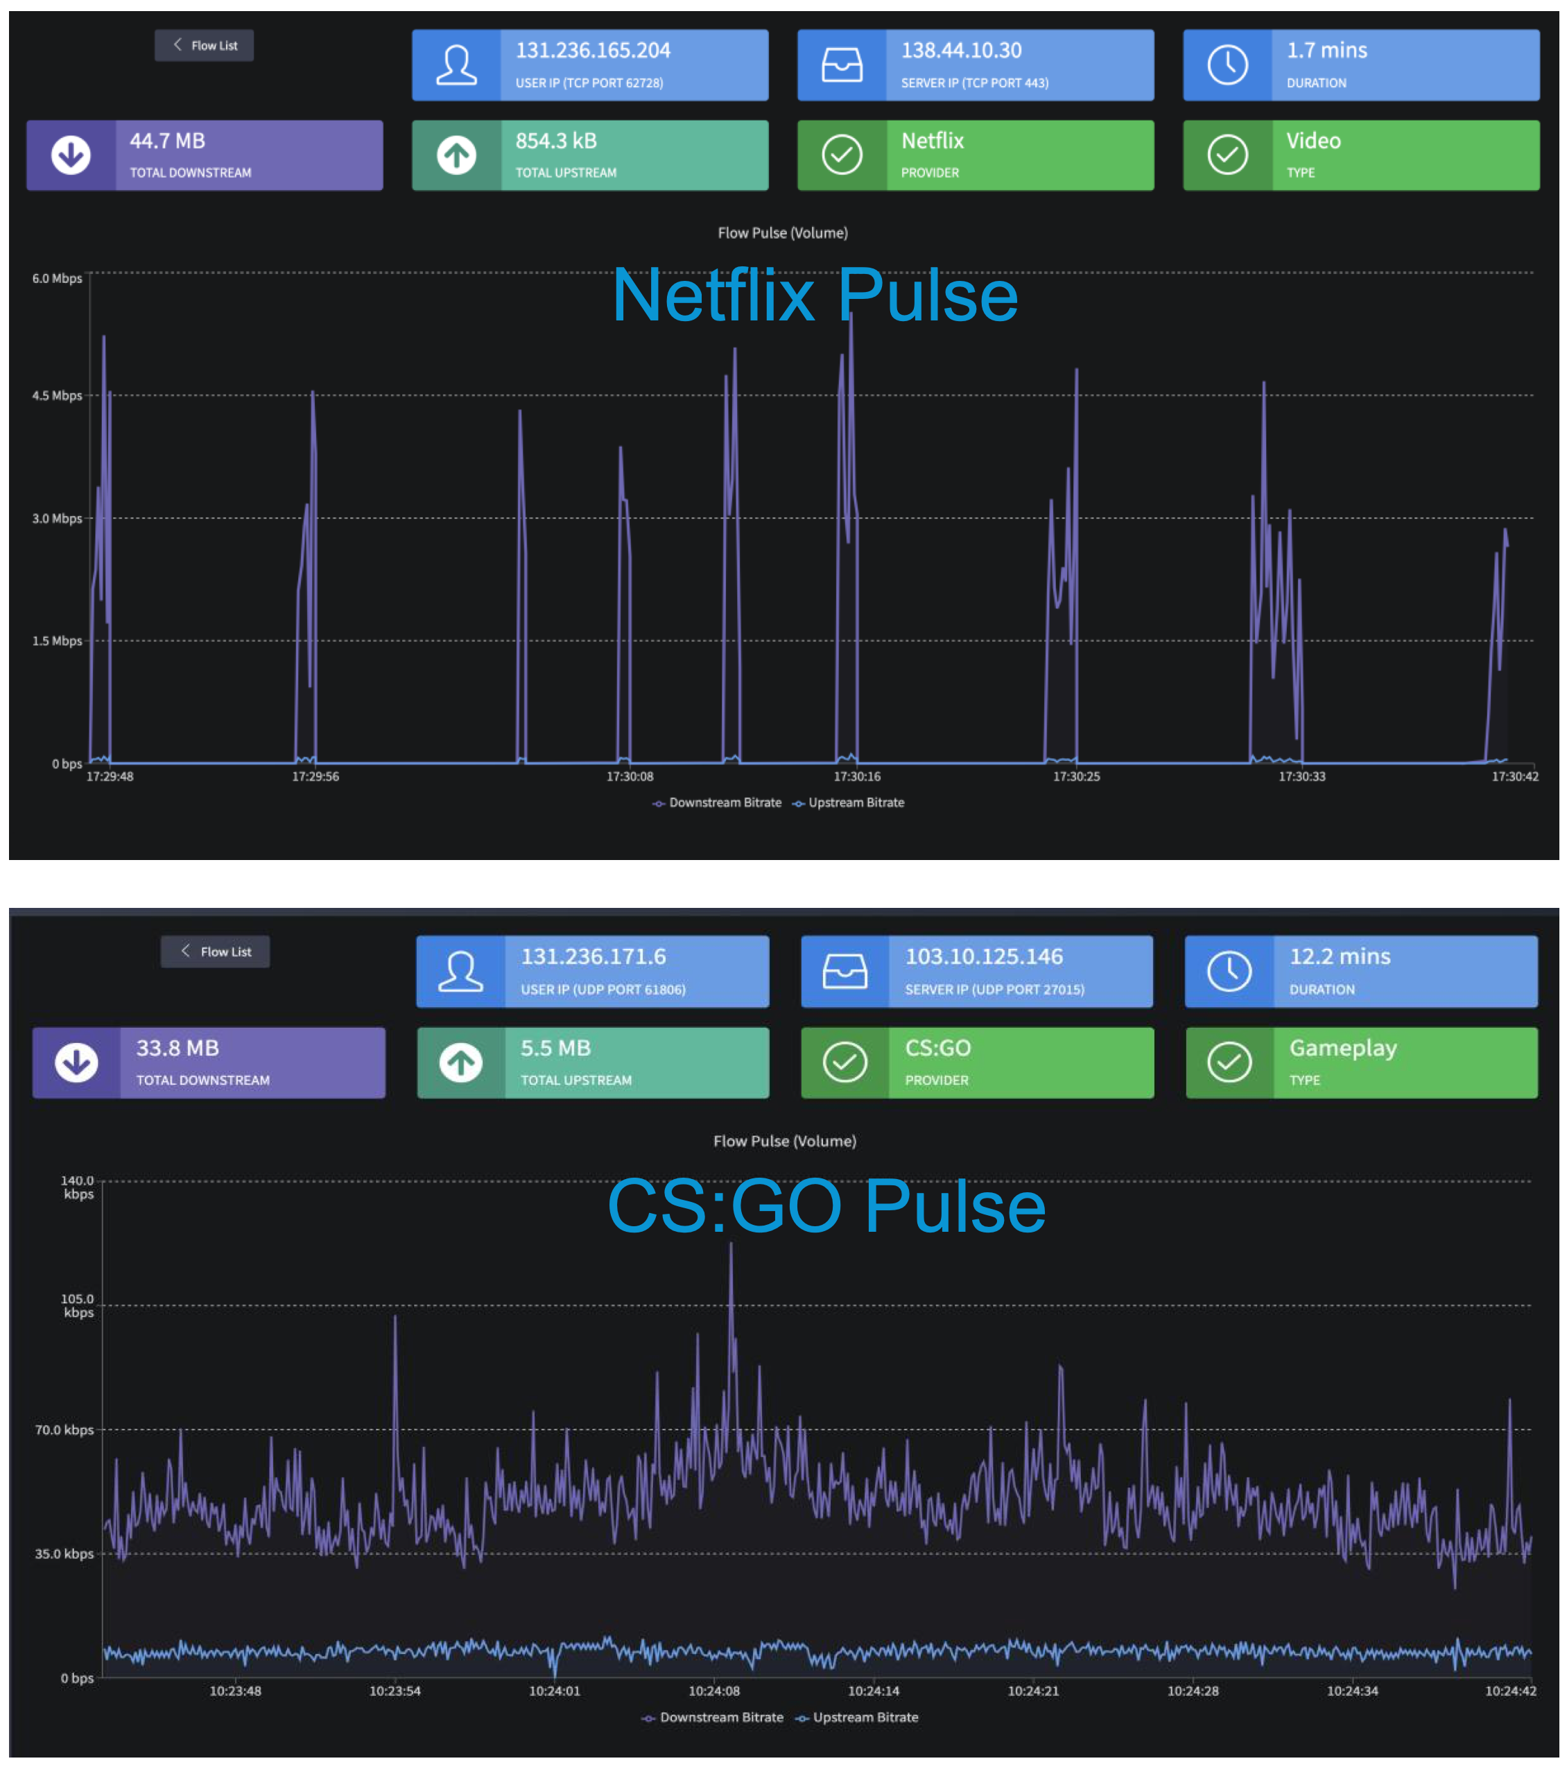
Task: Click user icon beside 131.236.171.6
Action: click(460, 971)
